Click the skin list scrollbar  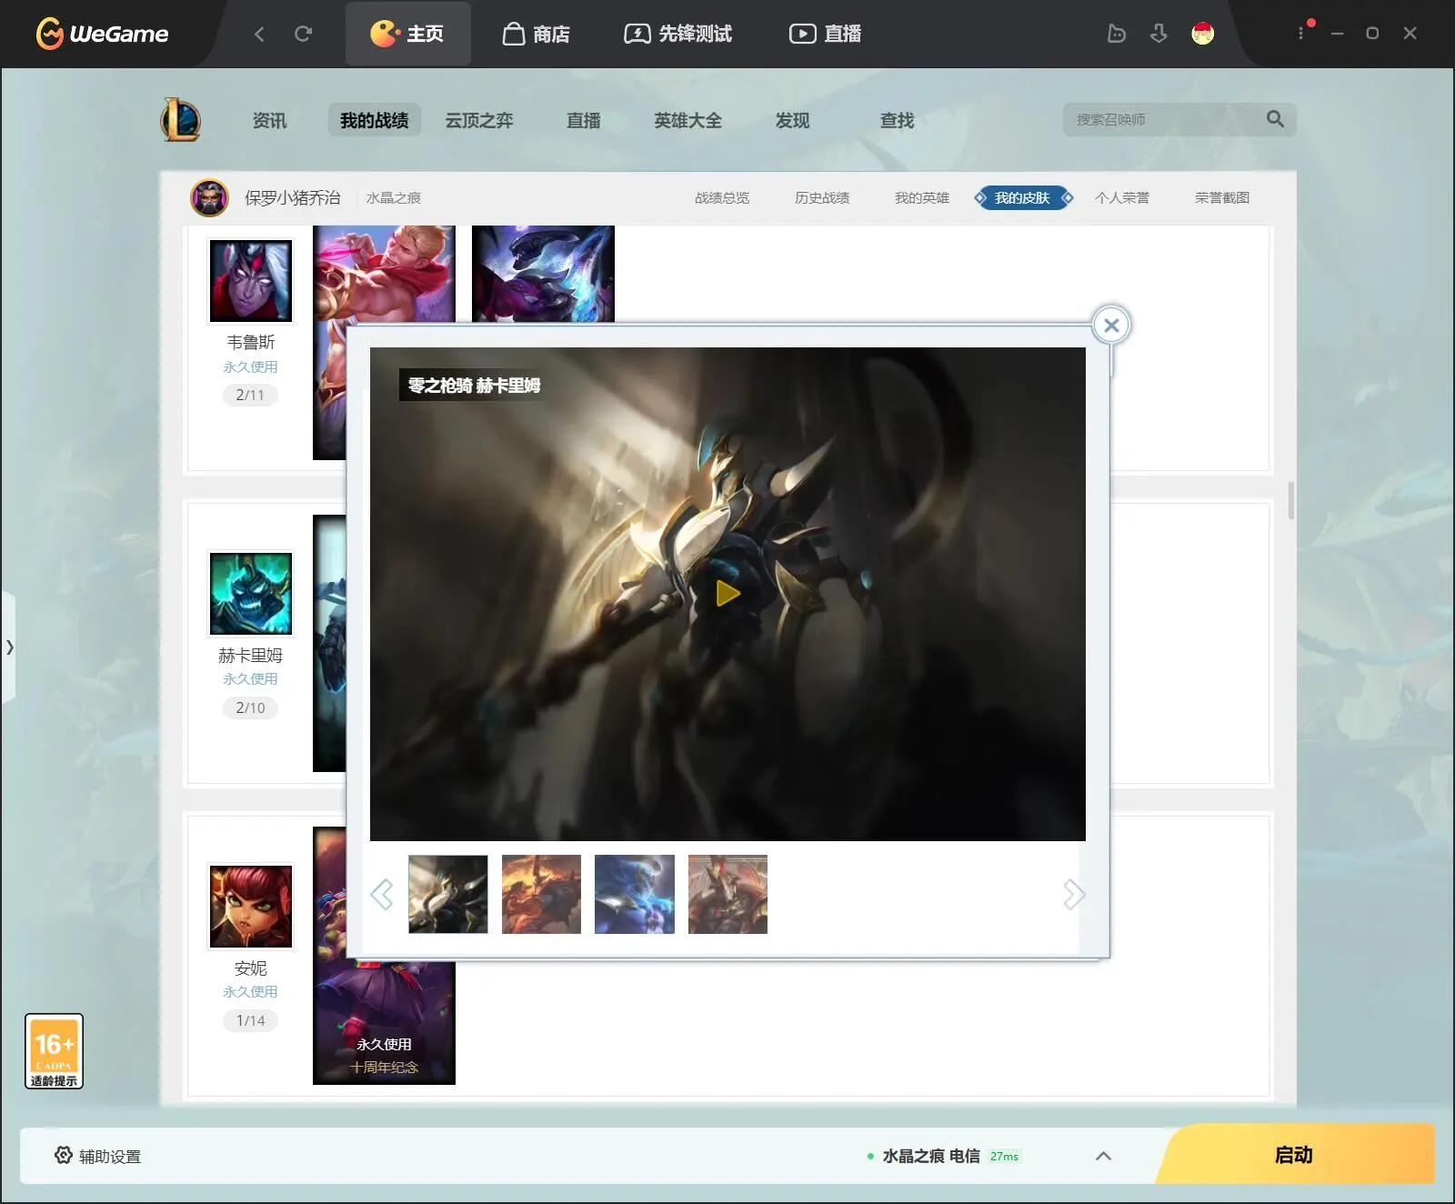(x=1290, y=500)
